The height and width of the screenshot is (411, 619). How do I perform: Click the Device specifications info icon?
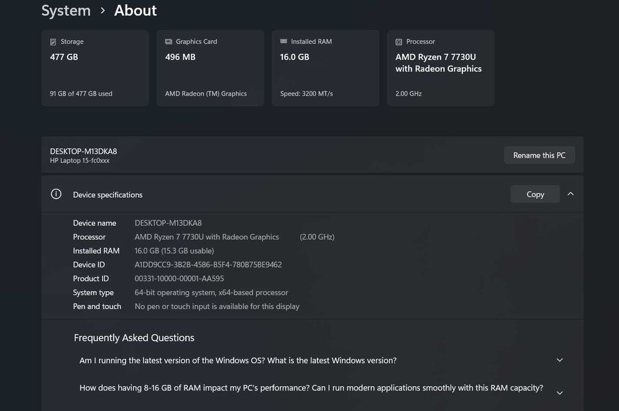point(56,194)
